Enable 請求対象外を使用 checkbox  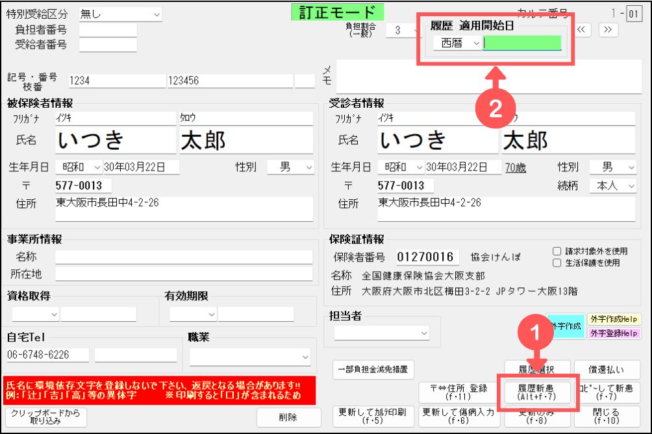pos(557,251)
